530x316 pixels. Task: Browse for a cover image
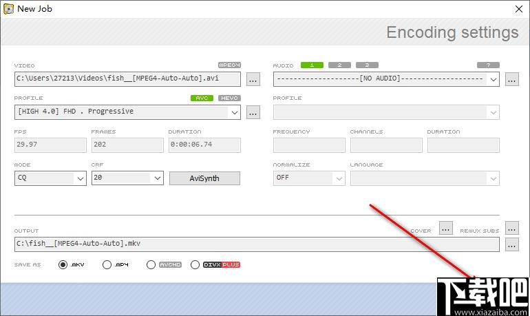(446, 228)
